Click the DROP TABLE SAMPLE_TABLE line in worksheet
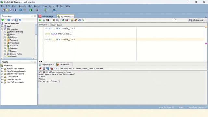 pos(58,34)
